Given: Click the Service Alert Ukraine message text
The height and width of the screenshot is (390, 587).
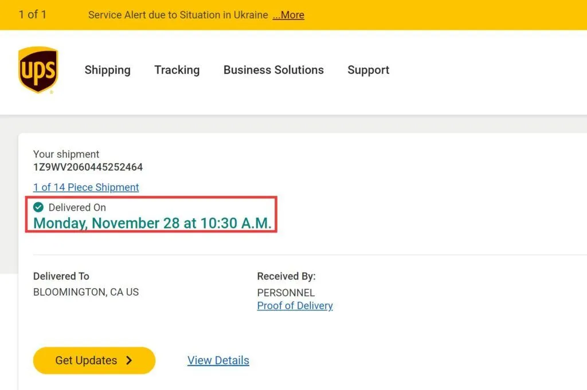Looking at the screenshot, I should coord(178,15).
